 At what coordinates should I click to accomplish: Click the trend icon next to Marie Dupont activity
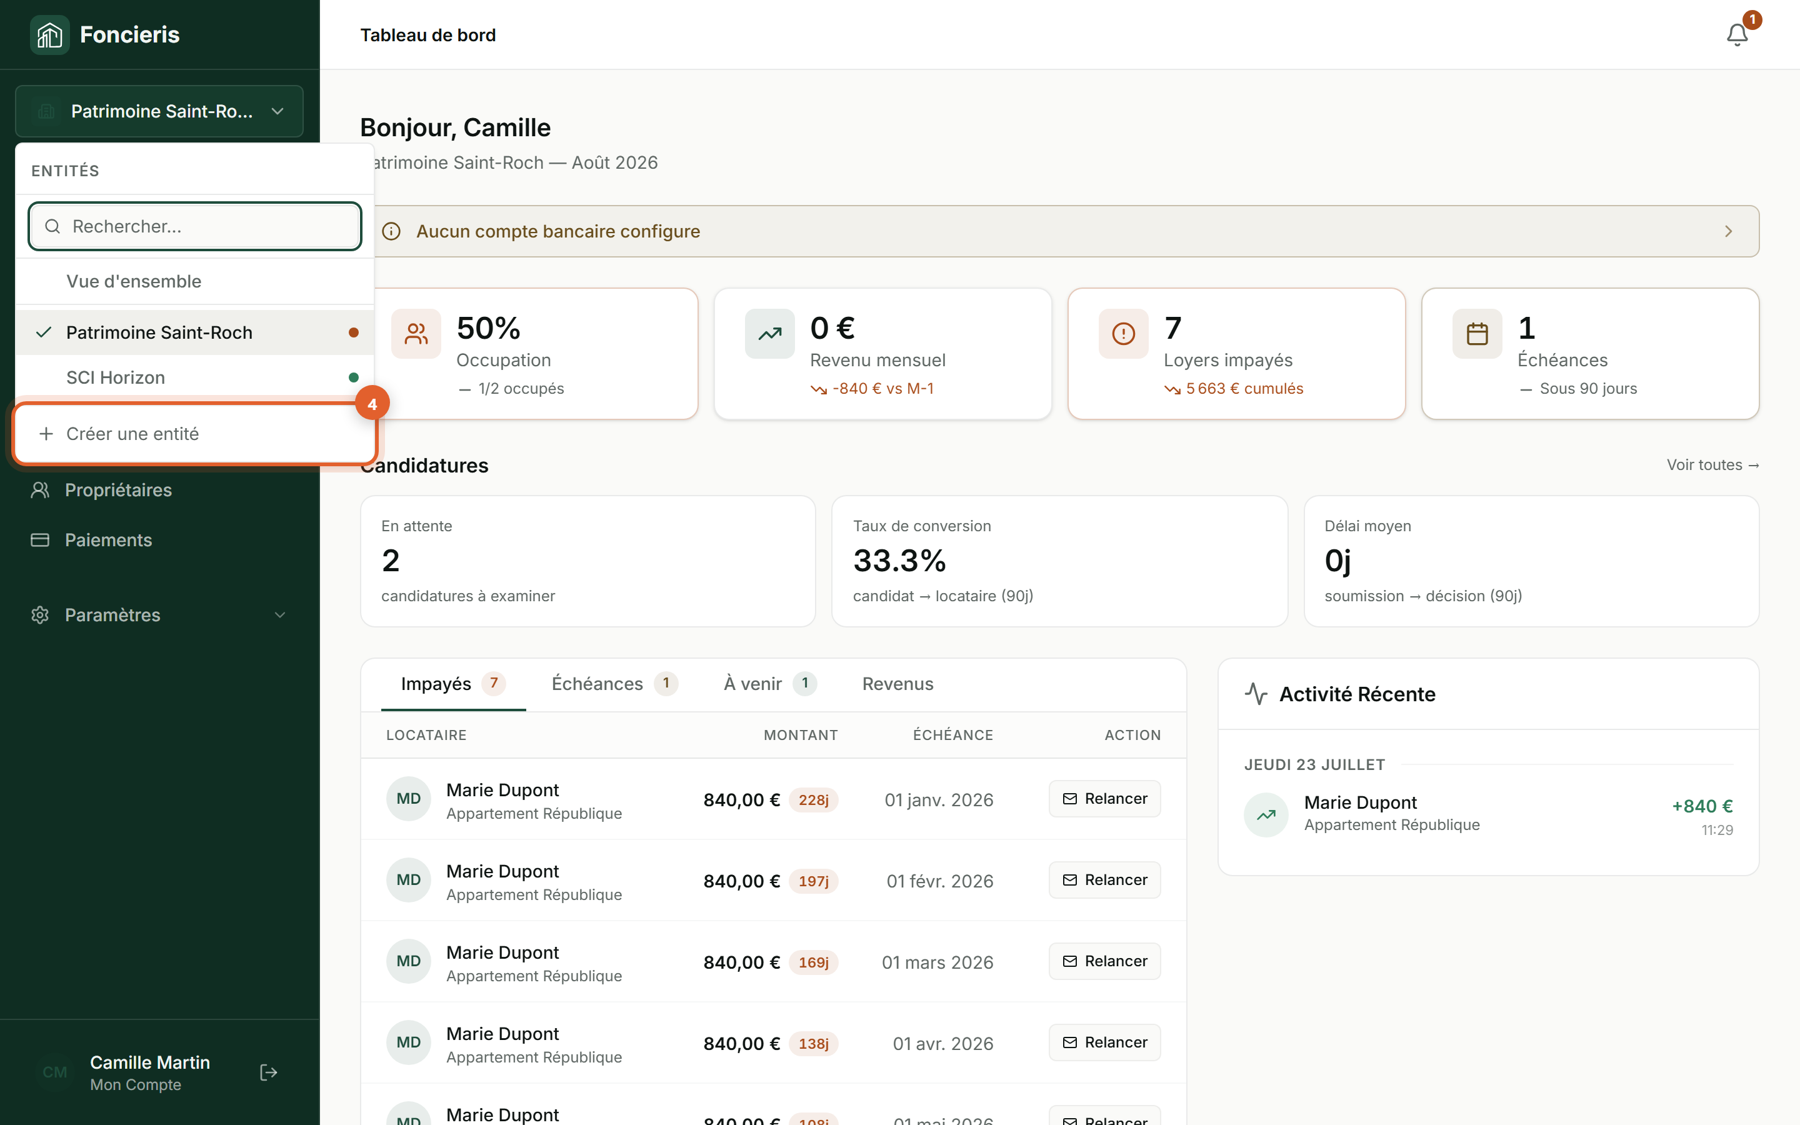tap(1266, 815)
